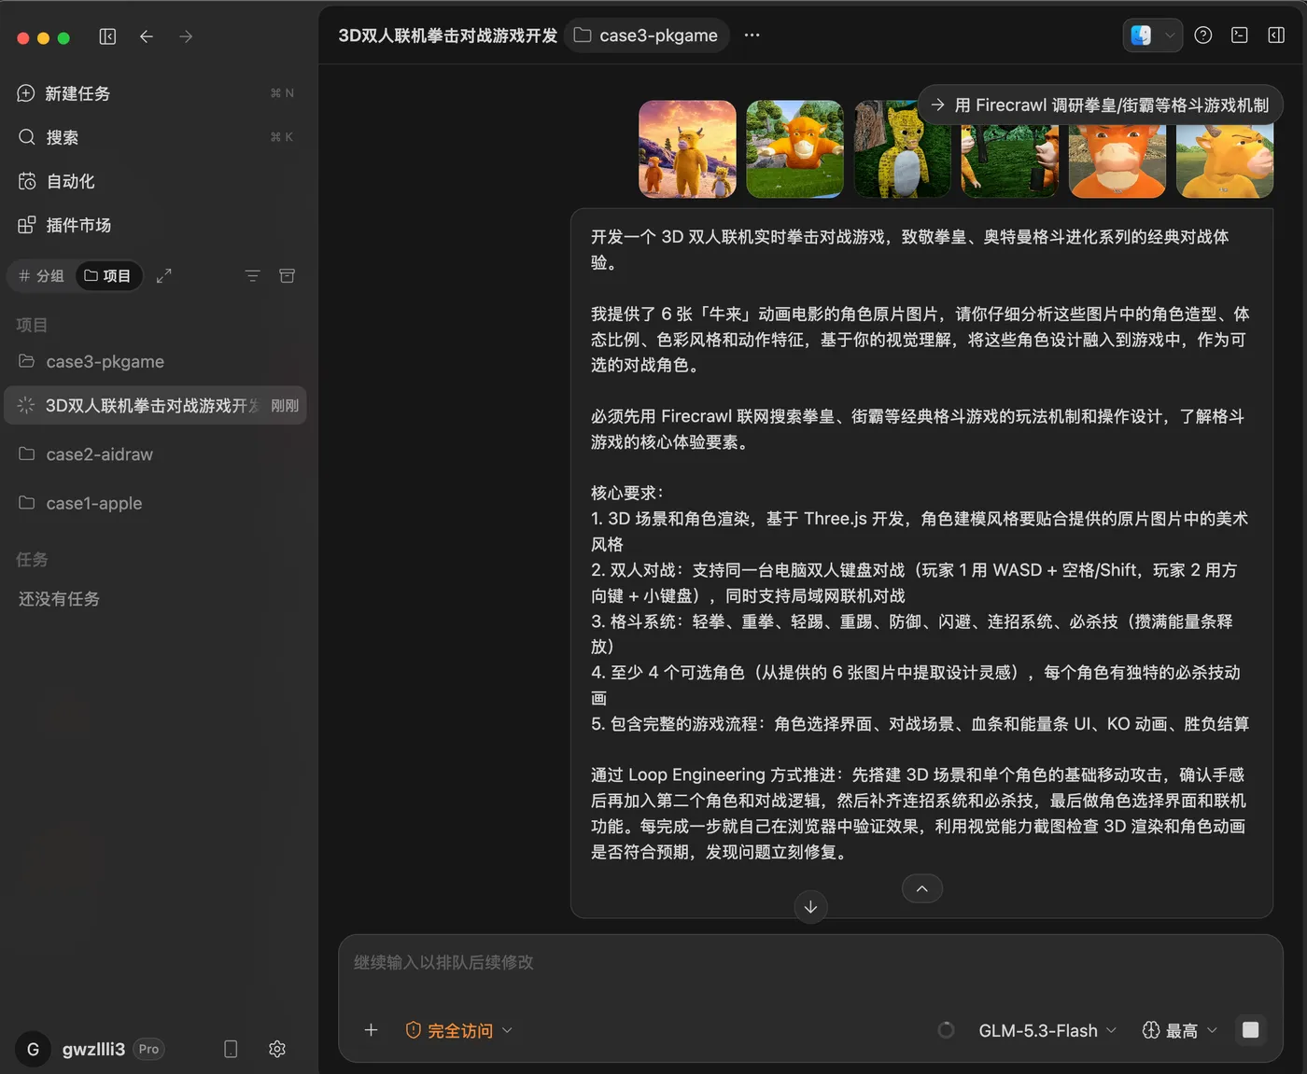This screenshot has height=1074, width=1307.
Task: Switch to 分组 grouping view
Action: coord(42,276)
